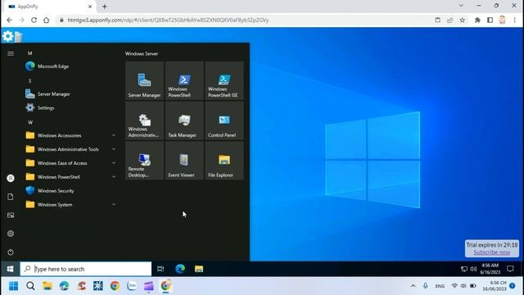Click the ENG language indicator
This screenshot has height=295, width=524.
click(440, 286)
